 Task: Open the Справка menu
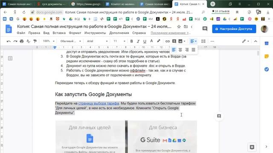point(139,33)
